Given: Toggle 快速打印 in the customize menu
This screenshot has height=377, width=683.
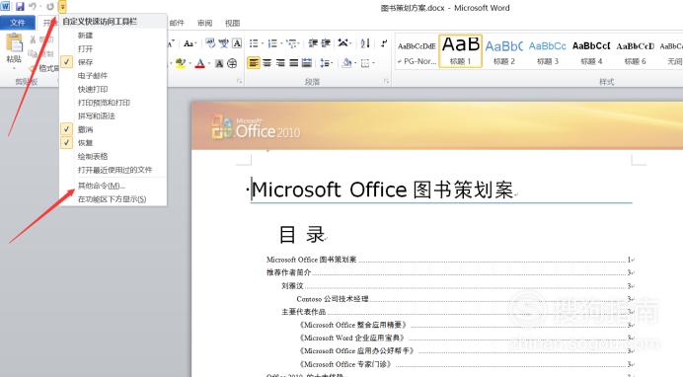Looking at the screenshot, I should pyautogui.click(x=113, y=89).
